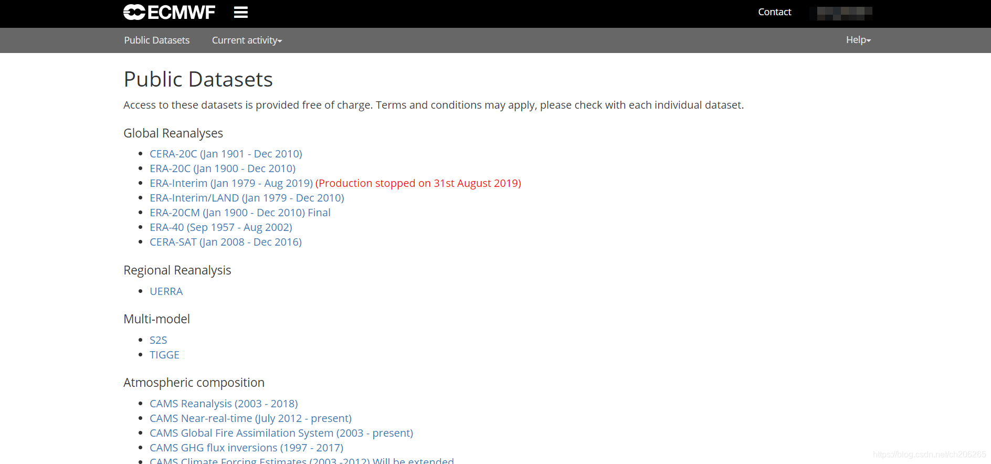Open CAMS Global Fire Assimilation System
The height and width of the screenshot is (464, 991).
pyautogui.click(x=281, y=433)
